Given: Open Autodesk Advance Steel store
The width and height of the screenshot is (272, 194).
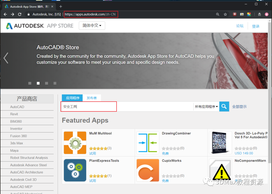Looking at the screenshot, I should (x=28, y=165).
